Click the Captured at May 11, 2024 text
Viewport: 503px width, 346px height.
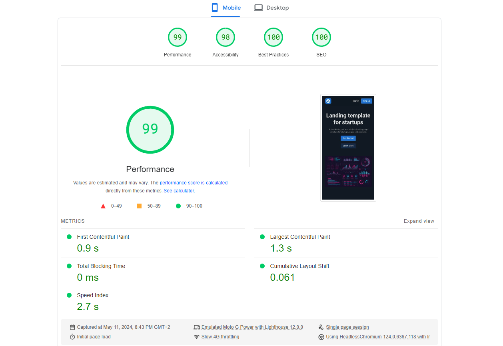[x=124, y=327]
